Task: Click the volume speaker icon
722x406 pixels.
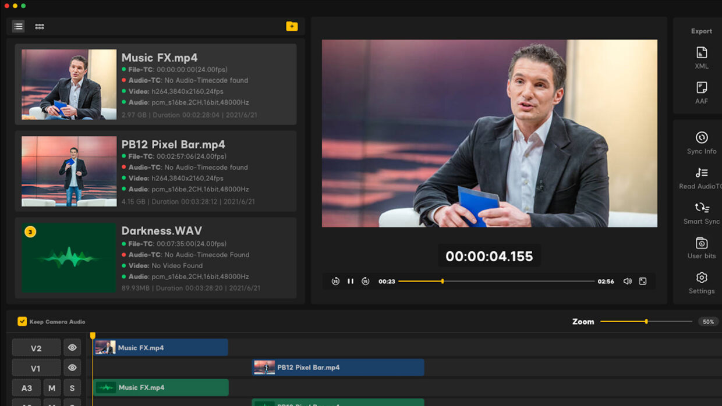Action: (627, 281)
